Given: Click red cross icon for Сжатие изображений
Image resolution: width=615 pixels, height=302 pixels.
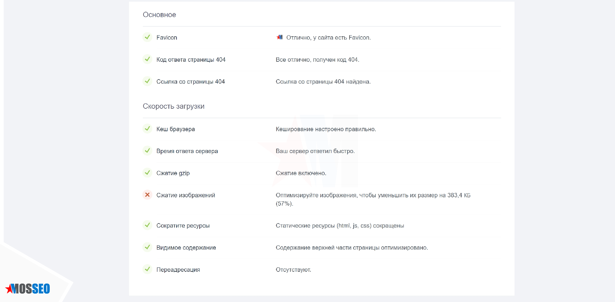Looking at the screenshot, I should [147, 195].
